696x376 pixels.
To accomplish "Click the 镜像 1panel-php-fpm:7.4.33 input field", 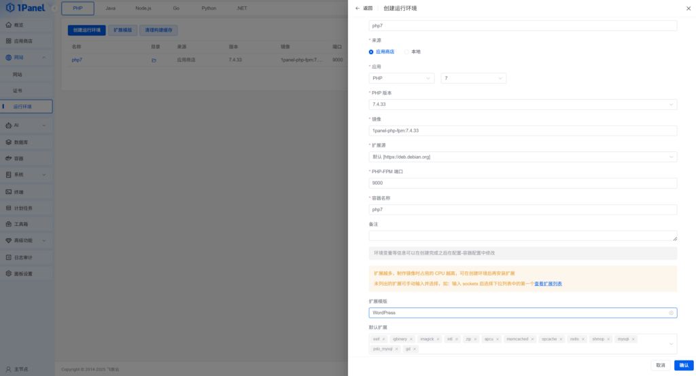I will click(523, 131).
